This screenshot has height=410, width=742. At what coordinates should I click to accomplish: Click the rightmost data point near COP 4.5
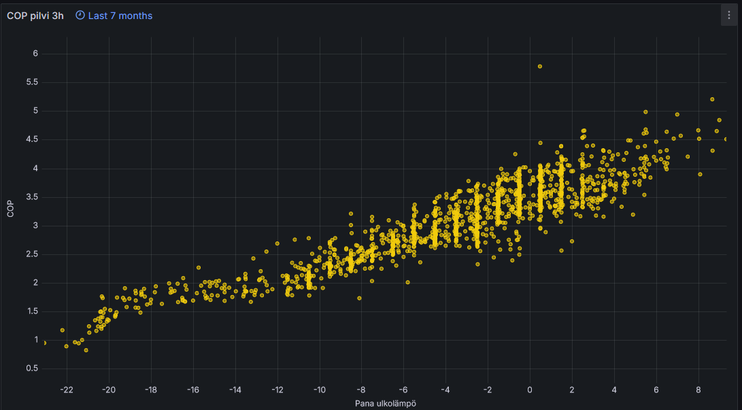point(726,139)
